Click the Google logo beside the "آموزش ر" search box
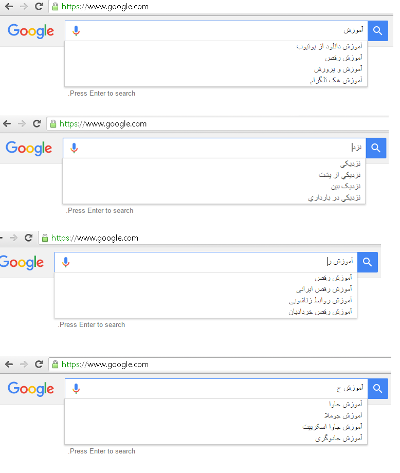The width and height of the screenshot is (400, 473). [22, 262]
